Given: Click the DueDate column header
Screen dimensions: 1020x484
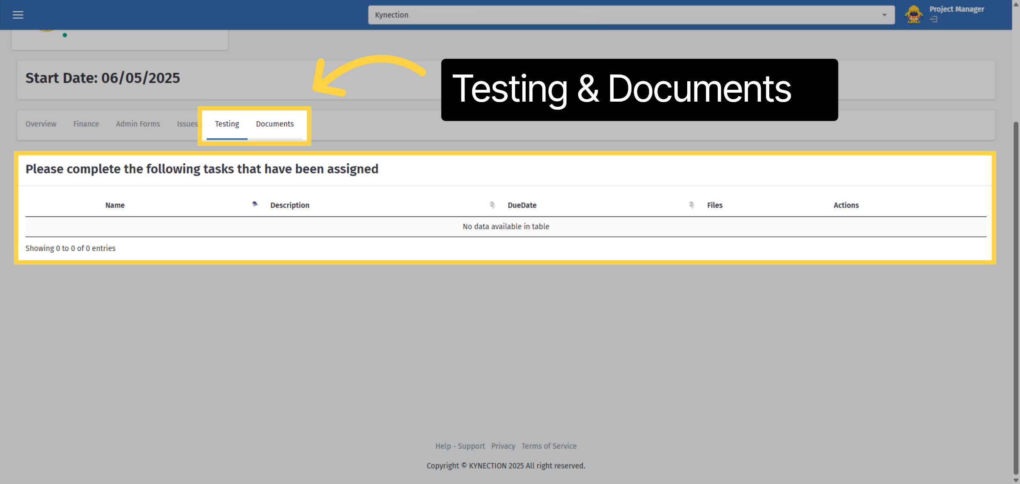Looking at the screenshot, I should tap(522, 205).
